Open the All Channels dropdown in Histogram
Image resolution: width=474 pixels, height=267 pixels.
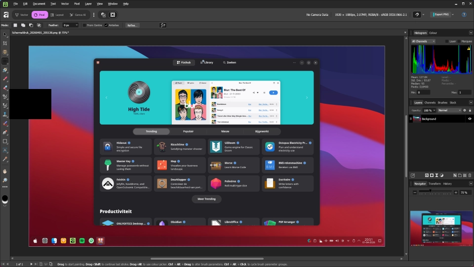pos(423,42)
